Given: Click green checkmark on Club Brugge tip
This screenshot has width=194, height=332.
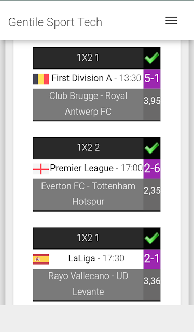Looking at the screenshot, I should click(151, 58).
